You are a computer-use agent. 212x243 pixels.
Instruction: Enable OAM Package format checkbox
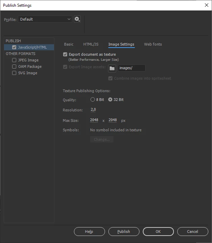14,66
